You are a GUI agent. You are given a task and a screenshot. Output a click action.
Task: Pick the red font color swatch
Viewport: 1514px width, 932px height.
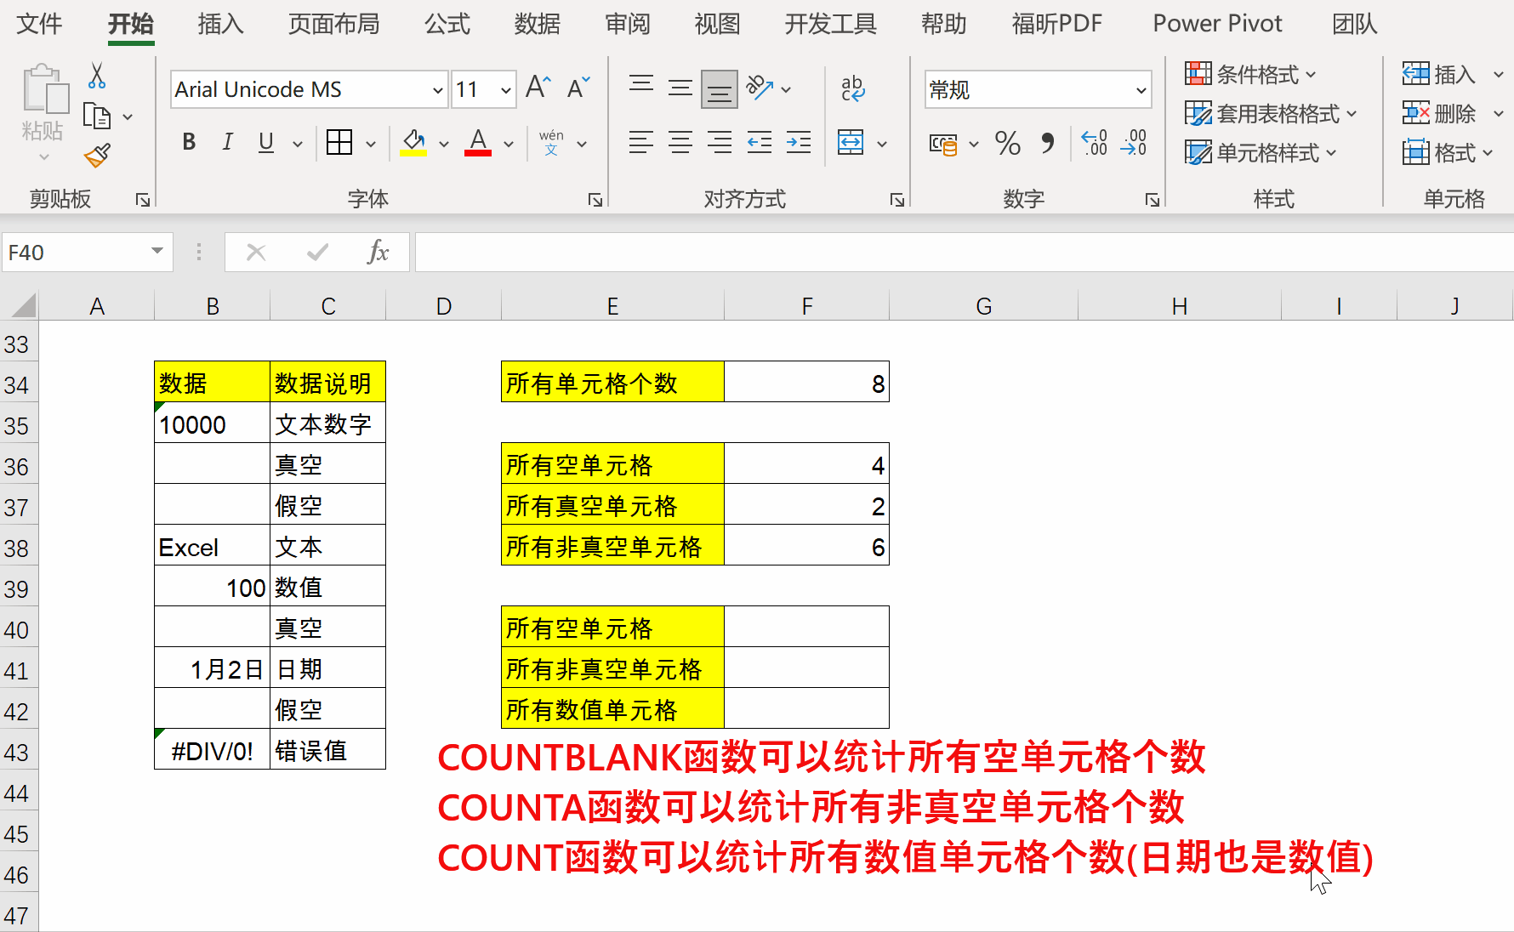click(x=478, y=151)
